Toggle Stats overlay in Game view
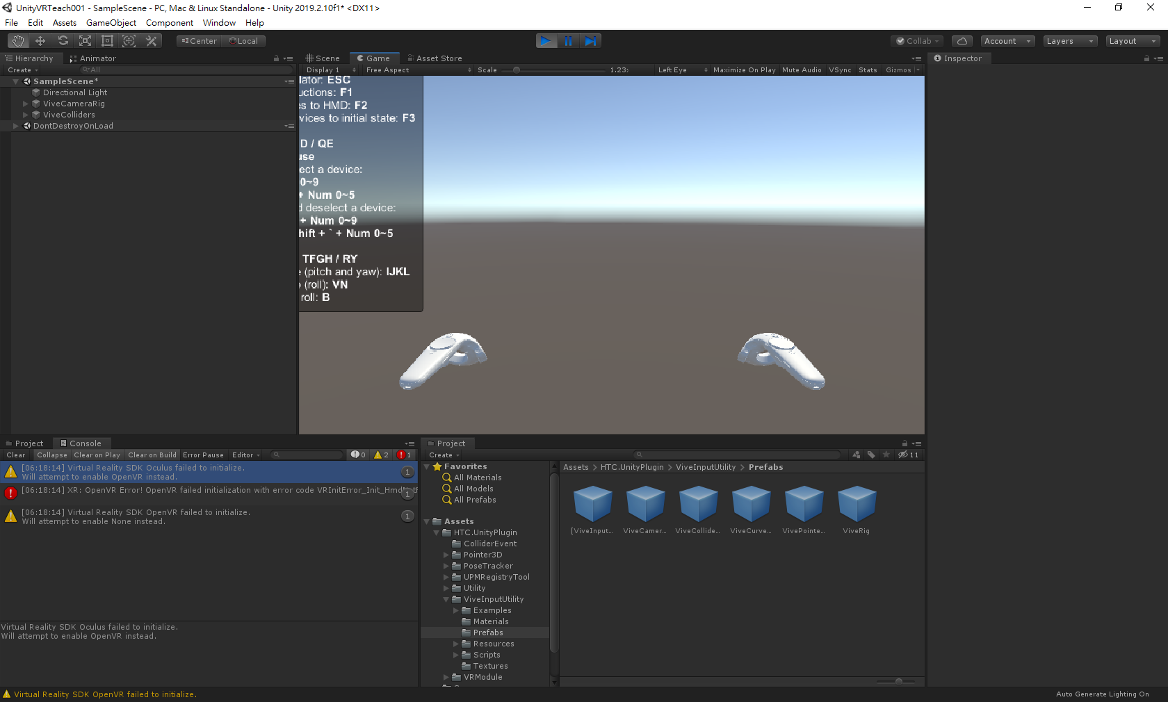The height and width of the screenshot is (702, 1168). pos(868,70)
